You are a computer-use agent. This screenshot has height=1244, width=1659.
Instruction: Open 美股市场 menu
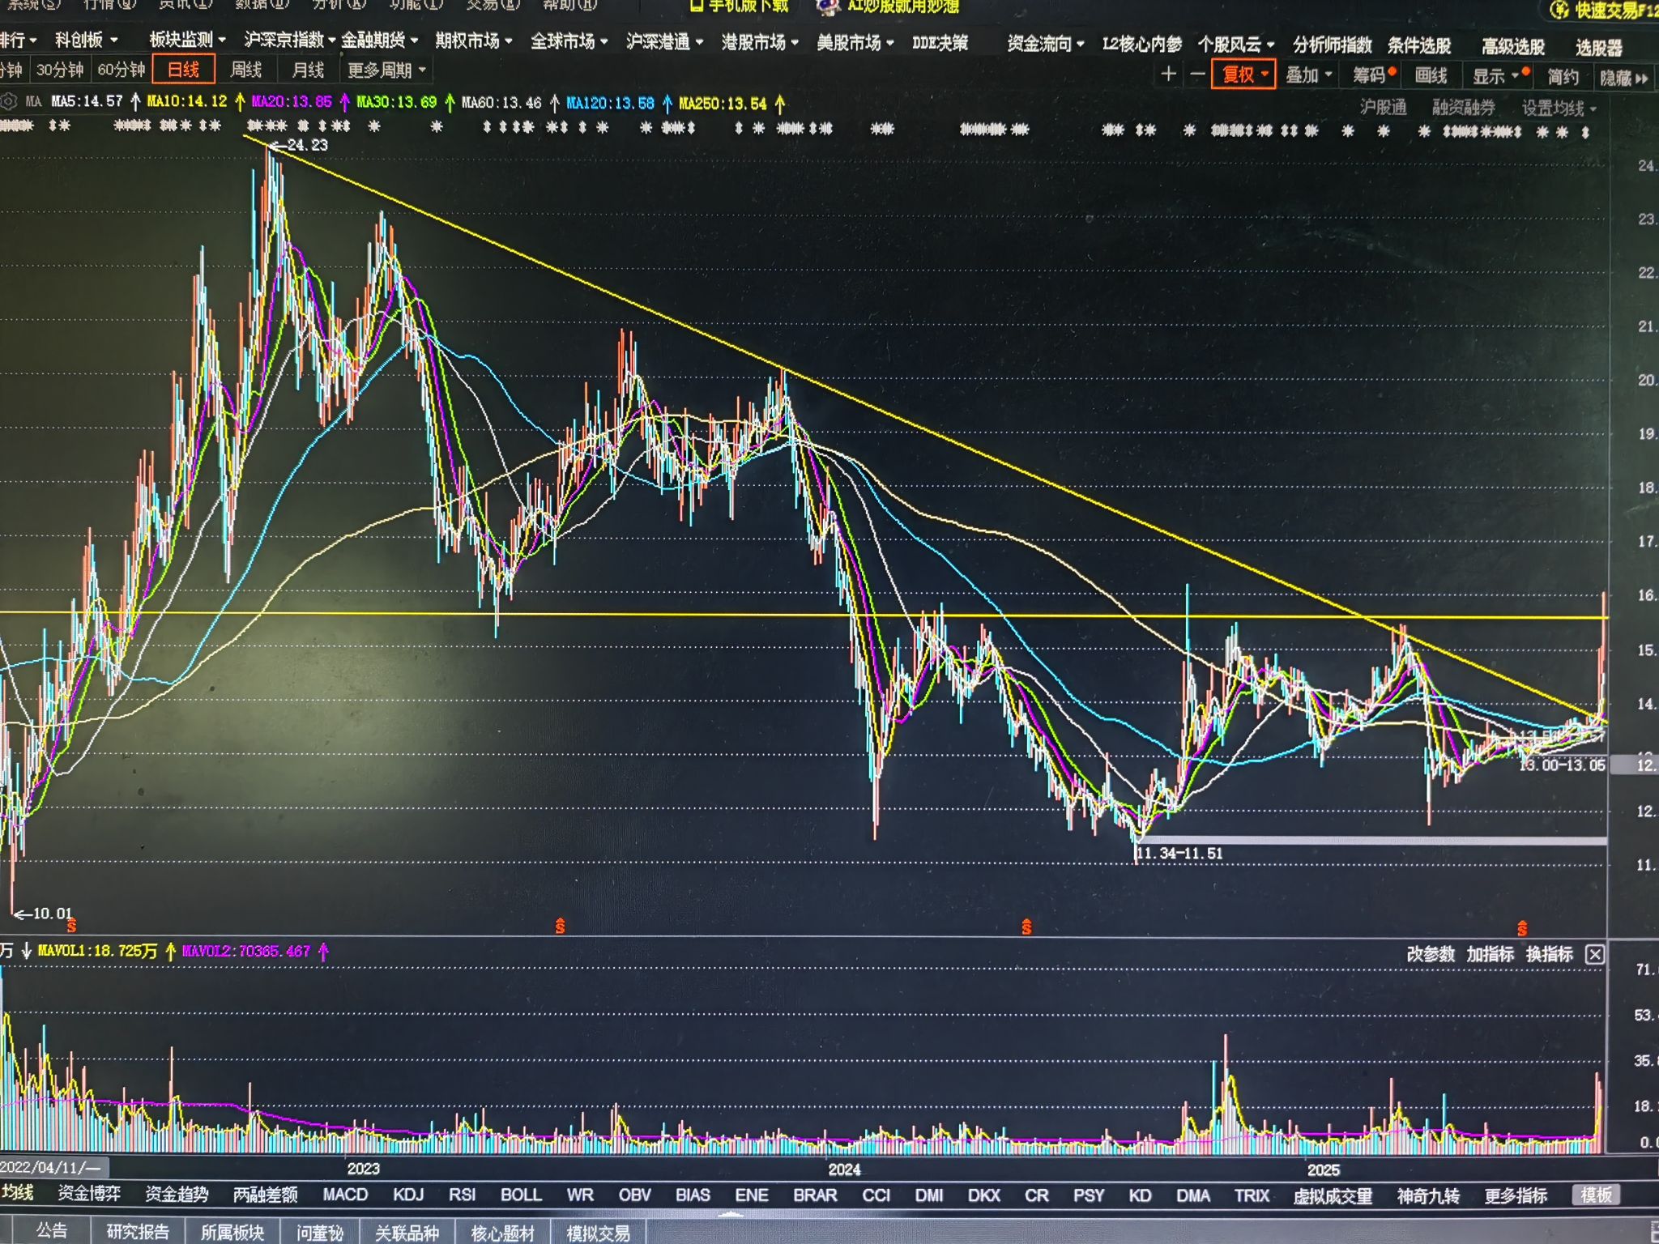[855, 42]
